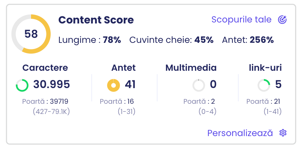Click the Content Score heading

point(96,20)
